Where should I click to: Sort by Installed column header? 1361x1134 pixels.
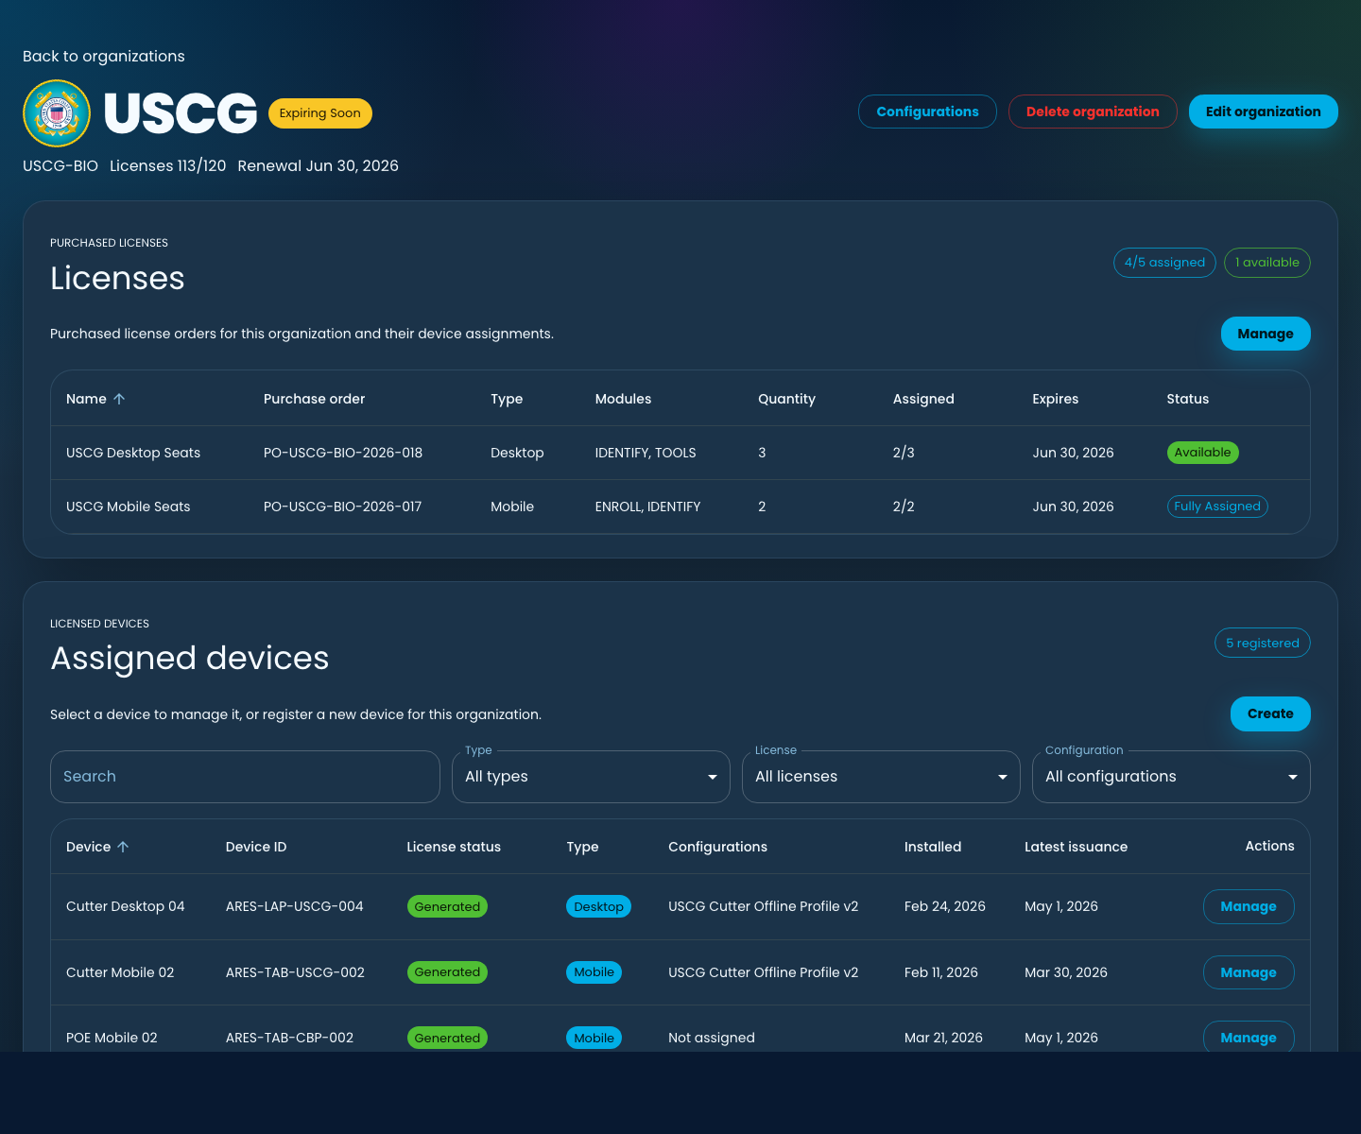(x=933, y=847)
